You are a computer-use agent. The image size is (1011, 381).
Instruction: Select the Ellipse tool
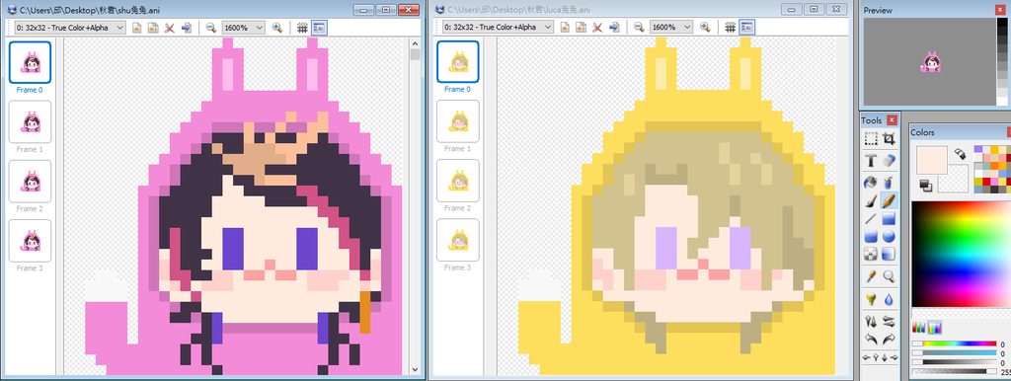coord(889,237)
